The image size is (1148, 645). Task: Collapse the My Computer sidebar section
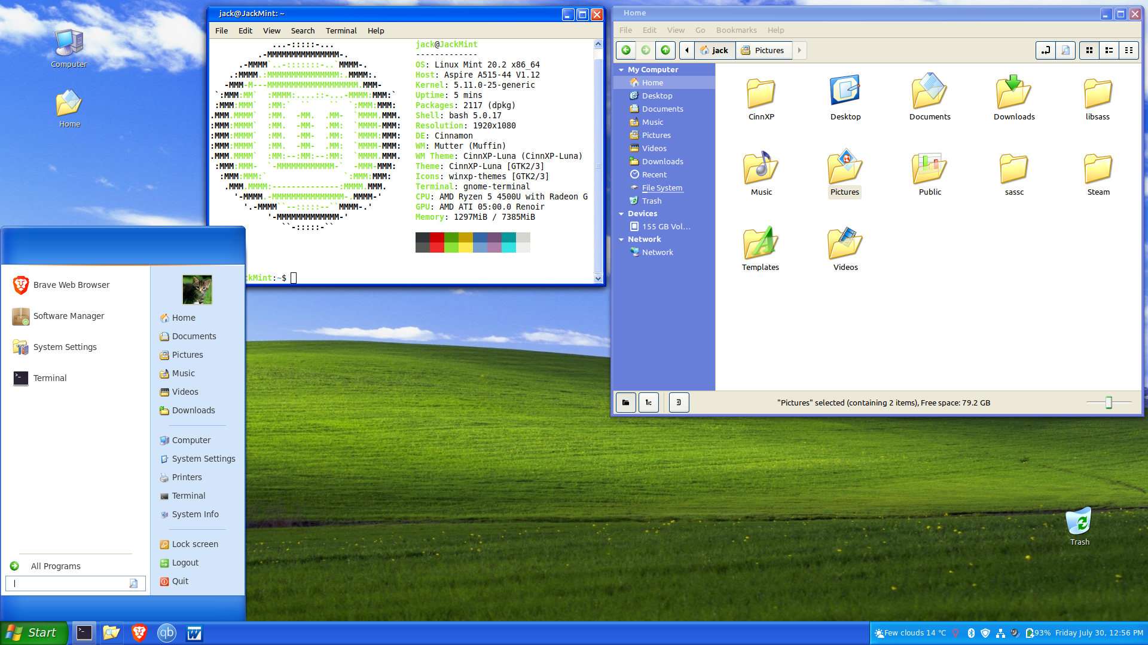tap(621, 70)
